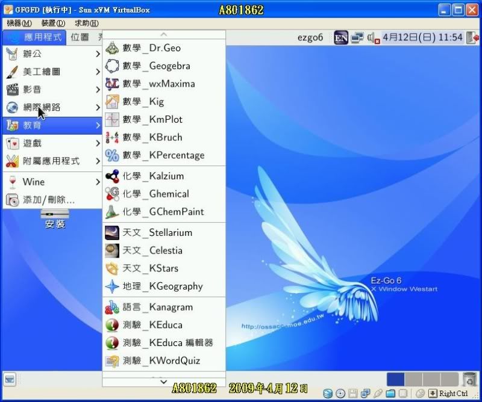Screen dimensions: 482x402
Task: Open the 求助(H) help menu
Action: pyautogui.click(x=87, y=23)
